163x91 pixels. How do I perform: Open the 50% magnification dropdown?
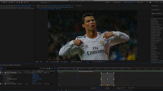click(43, 62)
